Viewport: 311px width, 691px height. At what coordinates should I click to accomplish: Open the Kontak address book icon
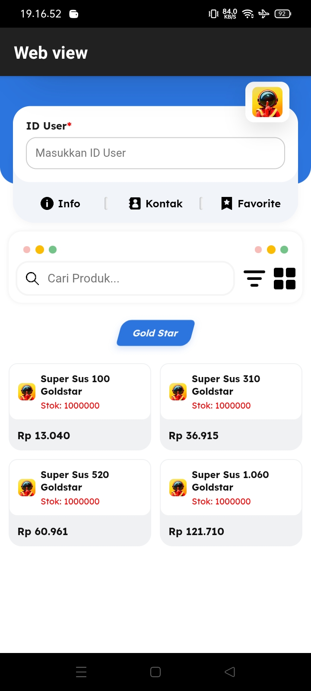click(x=135, y=203)
